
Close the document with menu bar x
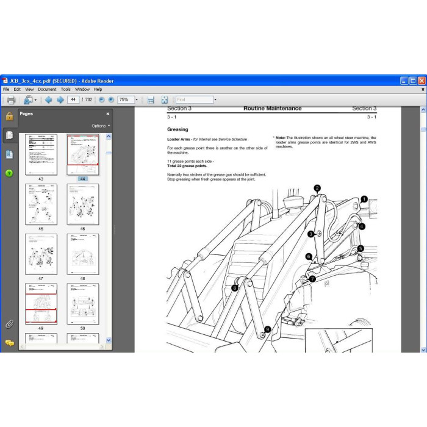click(423, 89)
